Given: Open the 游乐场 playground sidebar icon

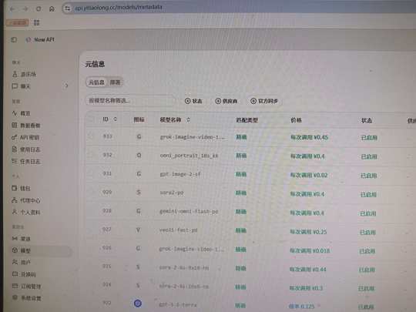Looking at the screenshot, I should [15, 74].
